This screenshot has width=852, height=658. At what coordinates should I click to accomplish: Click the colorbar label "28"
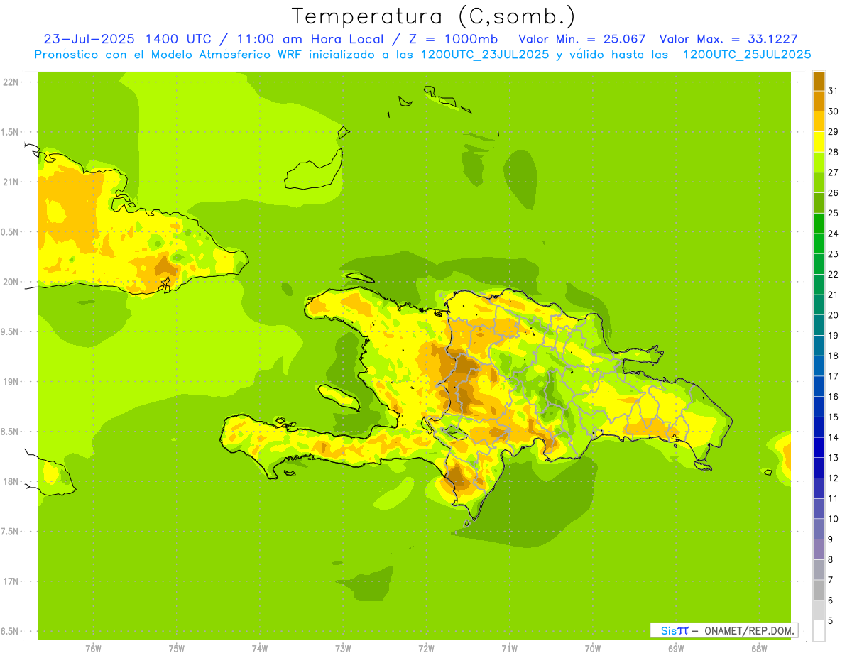click(834, 152)
